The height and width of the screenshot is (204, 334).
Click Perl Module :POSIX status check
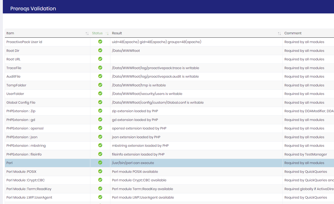[100, 171]
